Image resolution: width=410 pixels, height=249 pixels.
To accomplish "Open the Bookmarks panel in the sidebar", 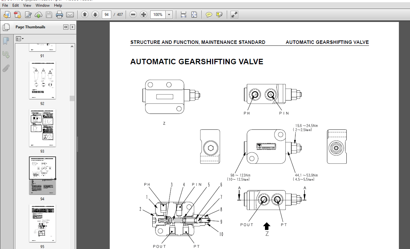I will [6, 41].
